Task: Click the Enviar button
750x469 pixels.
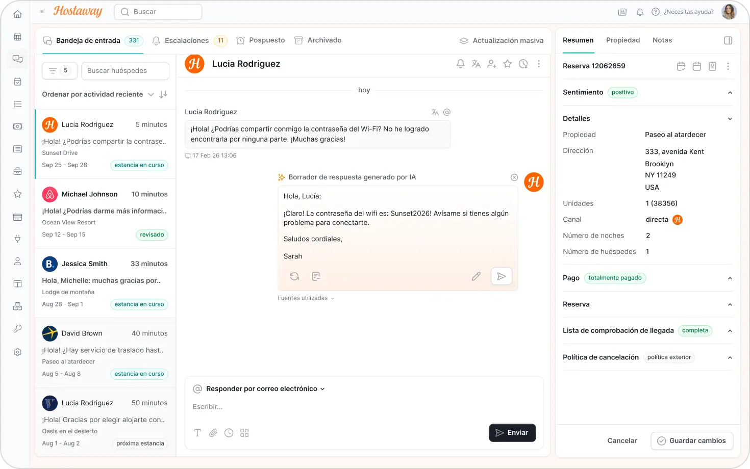Action: (512, 433)
